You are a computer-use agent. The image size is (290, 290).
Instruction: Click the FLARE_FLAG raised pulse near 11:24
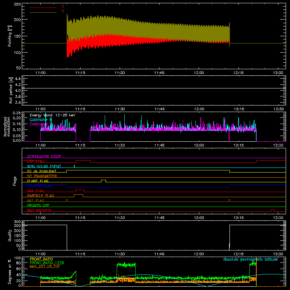[x=104, y=180]
